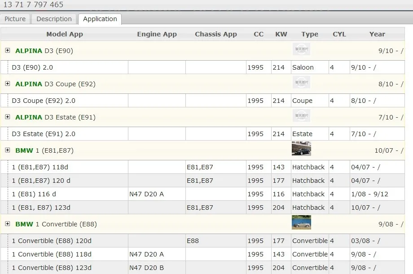413x274 pixels.
Task: Expand the ALPINA D3 (E90) group
Action: click(x=8, y=50)
